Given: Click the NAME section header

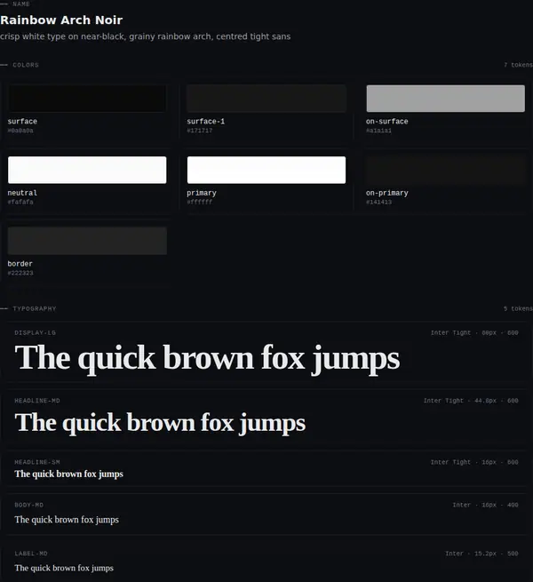Looking at the screenshot, I should (21, 4).
